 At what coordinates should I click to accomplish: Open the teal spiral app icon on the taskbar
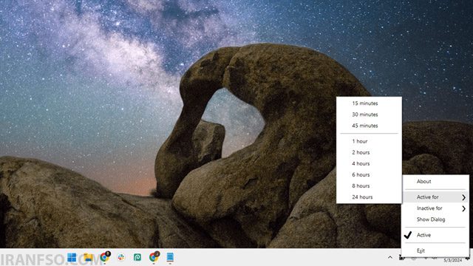137,257
